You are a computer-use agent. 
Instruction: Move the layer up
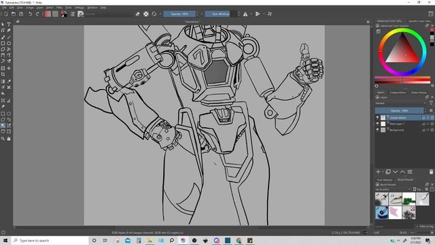click(x=402, y=172)
